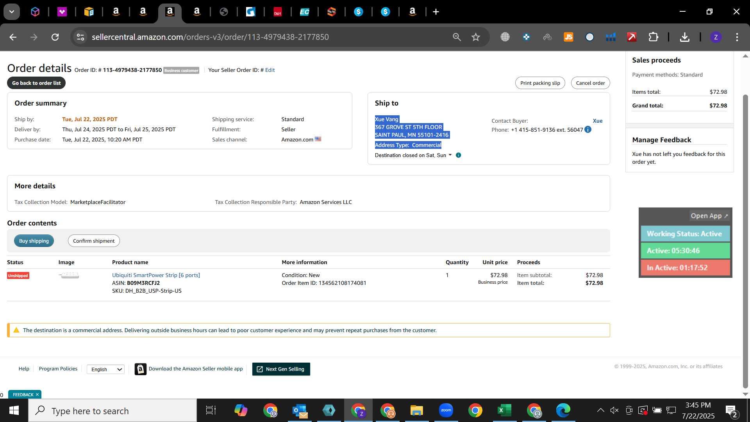Open the notification center icon
Viewport: 750px width, 422px height.
click(731, 411)
